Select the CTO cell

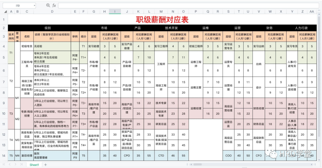161,155
